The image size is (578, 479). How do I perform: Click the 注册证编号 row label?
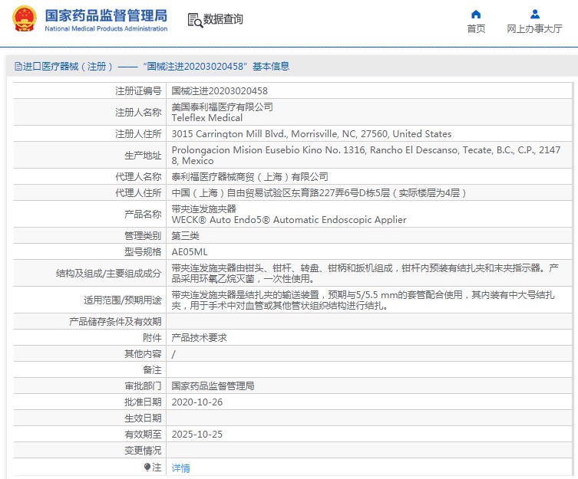tap(138, 91)
